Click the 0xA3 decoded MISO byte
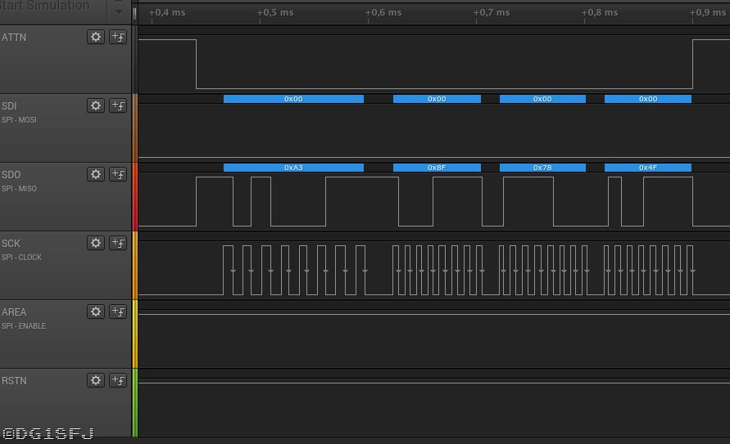This screenshot has width=730, height=444. coord(293,168)
